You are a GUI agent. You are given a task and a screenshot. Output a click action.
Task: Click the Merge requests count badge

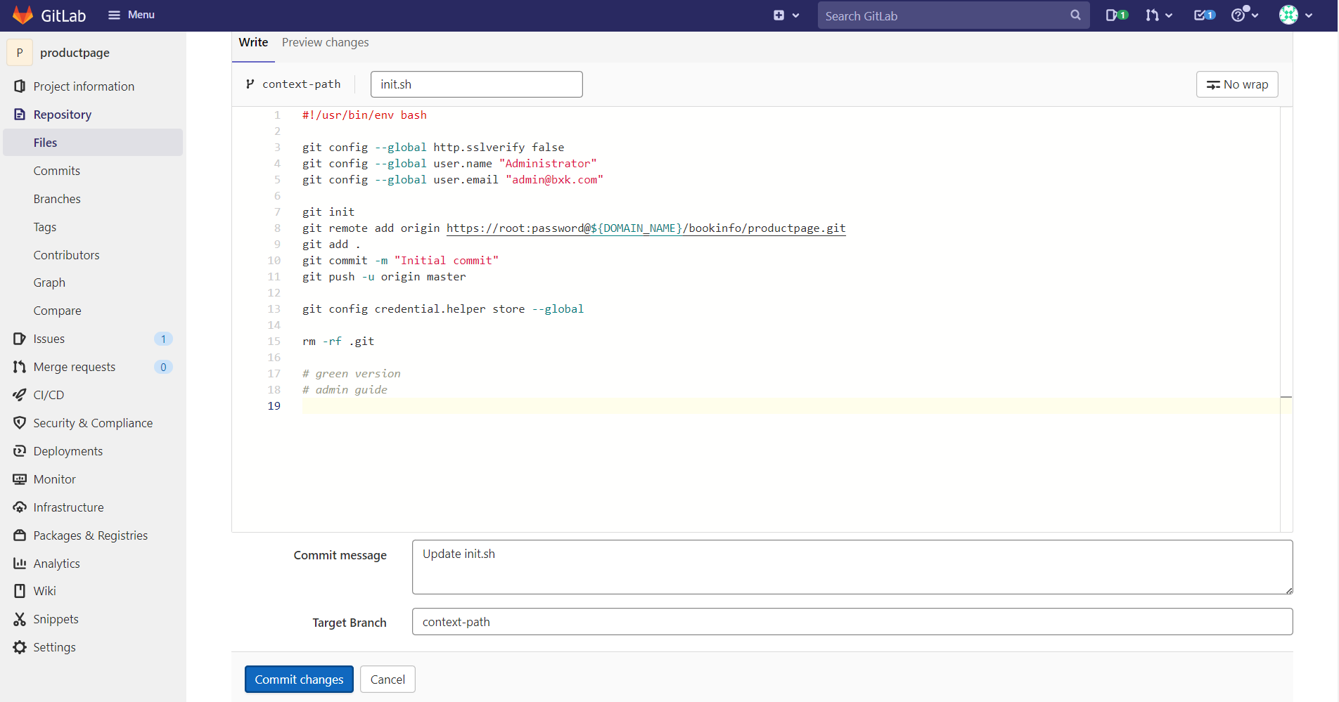click(163, 367)
